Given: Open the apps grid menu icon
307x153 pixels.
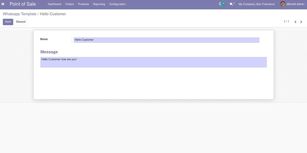Looking at the screenshot, I should (3, 4).
